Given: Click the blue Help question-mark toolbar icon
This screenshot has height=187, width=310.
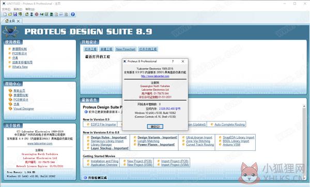Looking at the screenshot, I should point(73,14).
